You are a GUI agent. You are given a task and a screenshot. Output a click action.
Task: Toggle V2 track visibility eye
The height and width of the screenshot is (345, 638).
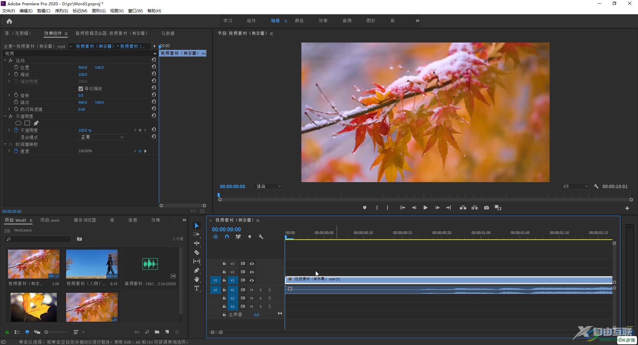coord(252,272)
